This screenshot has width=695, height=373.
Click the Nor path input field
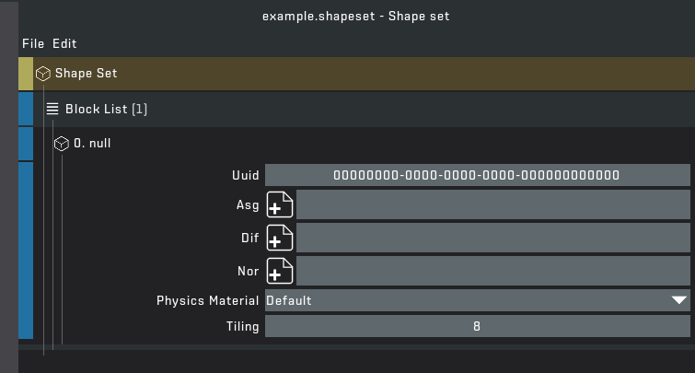pos(492,271)
